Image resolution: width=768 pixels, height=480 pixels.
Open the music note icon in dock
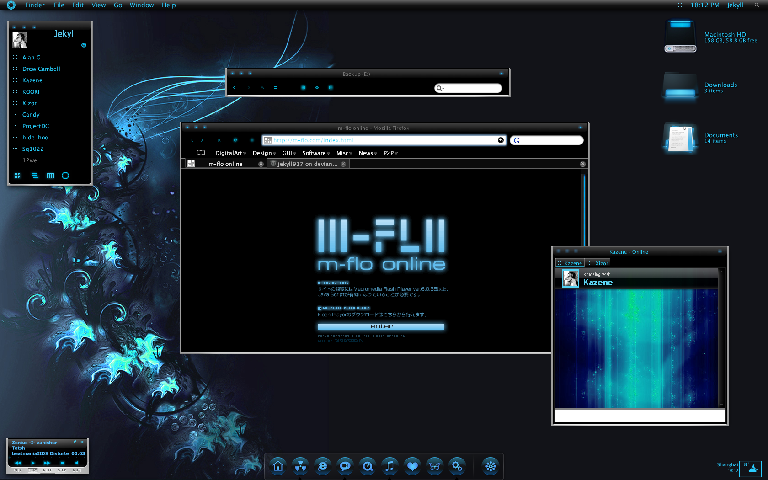coord(389,466)
